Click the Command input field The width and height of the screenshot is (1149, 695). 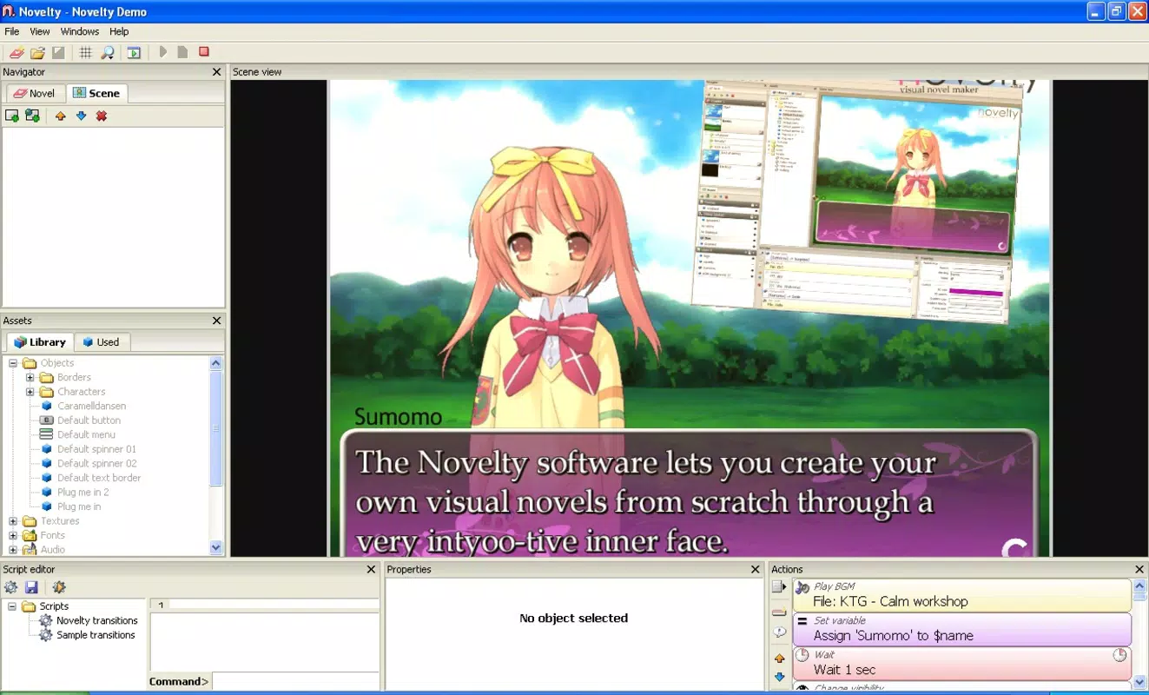tap(295, 681)
